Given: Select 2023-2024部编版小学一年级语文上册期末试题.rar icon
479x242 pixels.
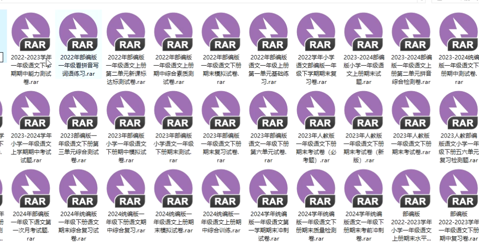Looking at the screenshot, I should click(x=363, y=32).
